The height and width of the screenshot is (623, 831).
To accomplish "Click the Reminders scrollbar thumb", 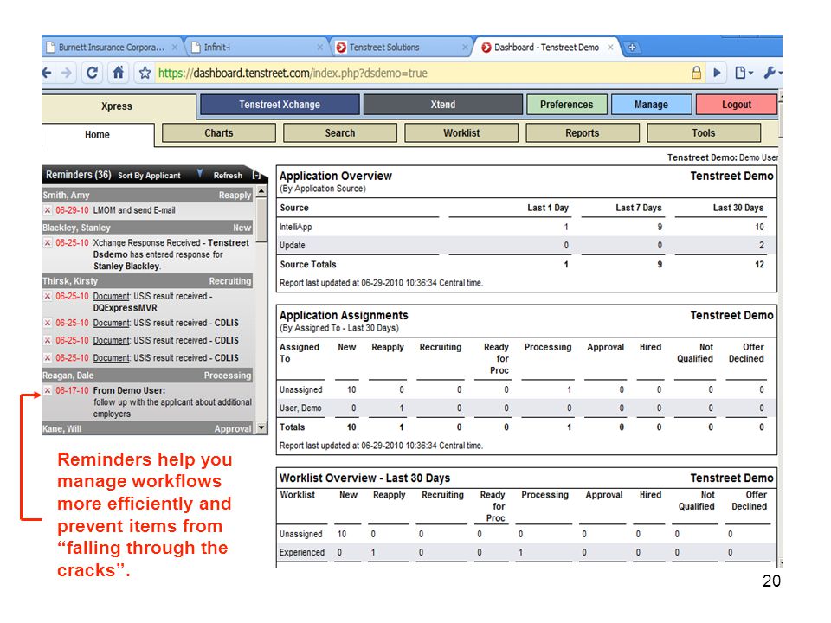I will click(261, 219).
